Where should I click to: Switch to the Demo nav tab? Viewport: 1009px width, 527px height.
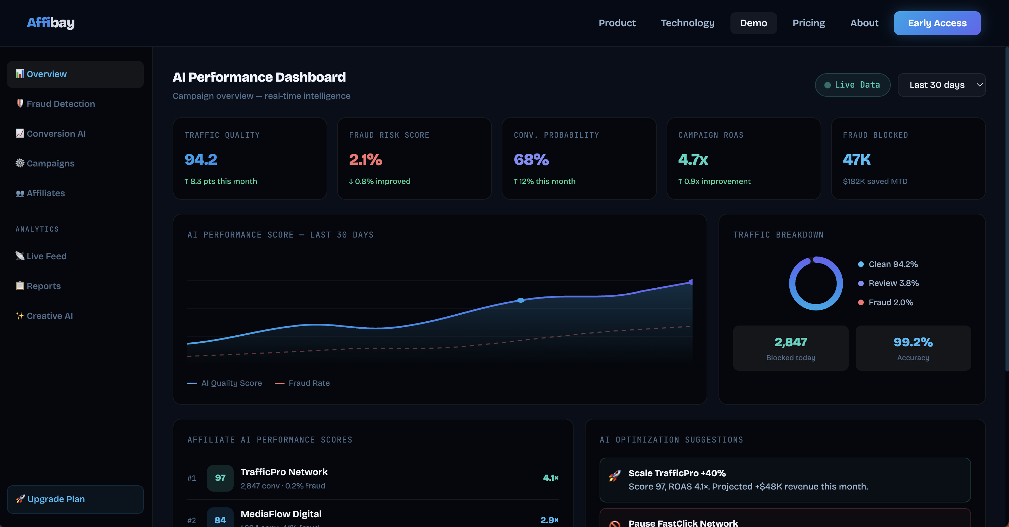pos(753,23)
